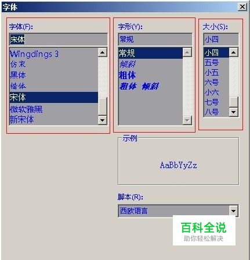
Task: Select 黑体 in the font list
Action: pos(53,75)
